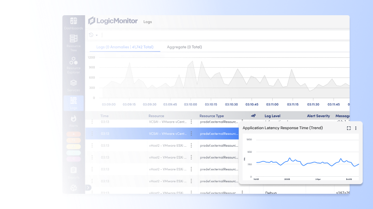373x209 pixels.
Task: Open the query history clock icon
Action: [x=91, y=35]
